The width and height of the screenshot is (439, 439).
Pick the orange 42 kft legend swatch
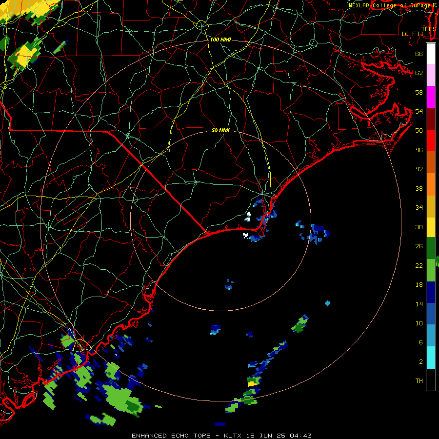431,184
